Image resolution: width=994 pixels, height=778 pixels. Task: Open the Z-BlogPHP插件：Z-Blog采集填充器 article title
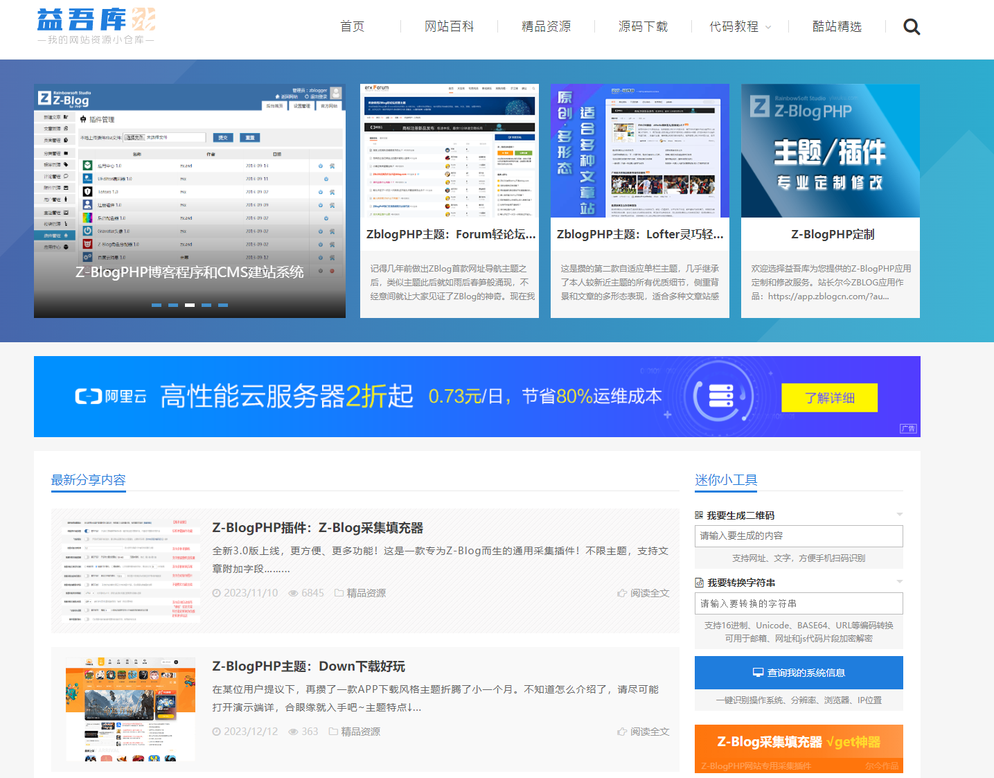coord(317,528)
